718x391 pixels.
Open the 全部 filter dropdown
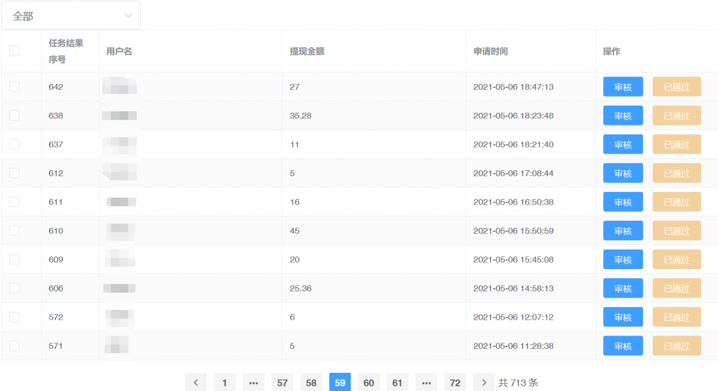point(71,15)
